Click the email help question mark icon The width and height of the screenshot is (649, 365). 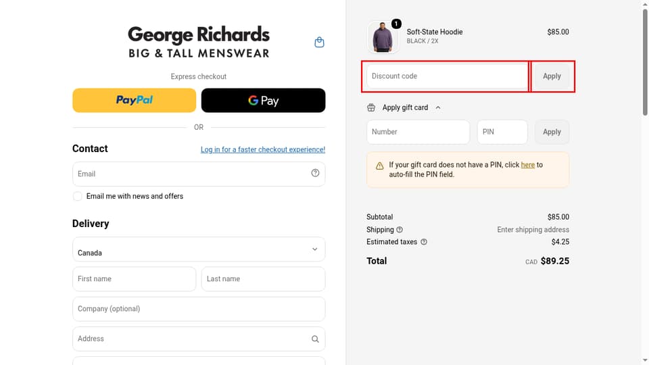[x=315, y=173]
